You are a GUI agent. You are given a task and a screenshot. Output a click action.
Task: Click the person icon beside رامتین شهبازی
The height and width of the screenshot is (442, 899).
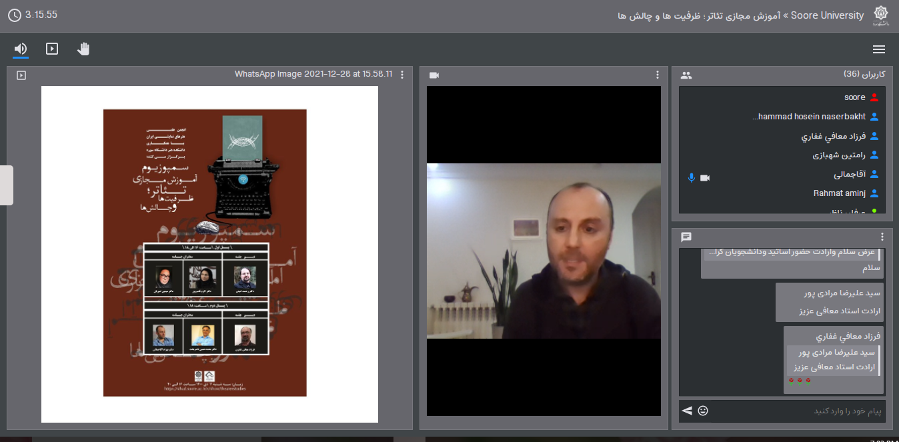click(874, 155)
